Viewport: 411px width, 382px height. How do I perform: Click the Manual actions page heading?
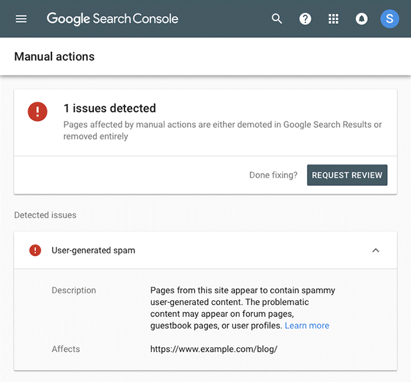click(54, 57)
